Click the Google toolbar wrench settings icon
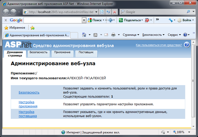The height and width of the screenshot is (137, 198). point(171,20)
